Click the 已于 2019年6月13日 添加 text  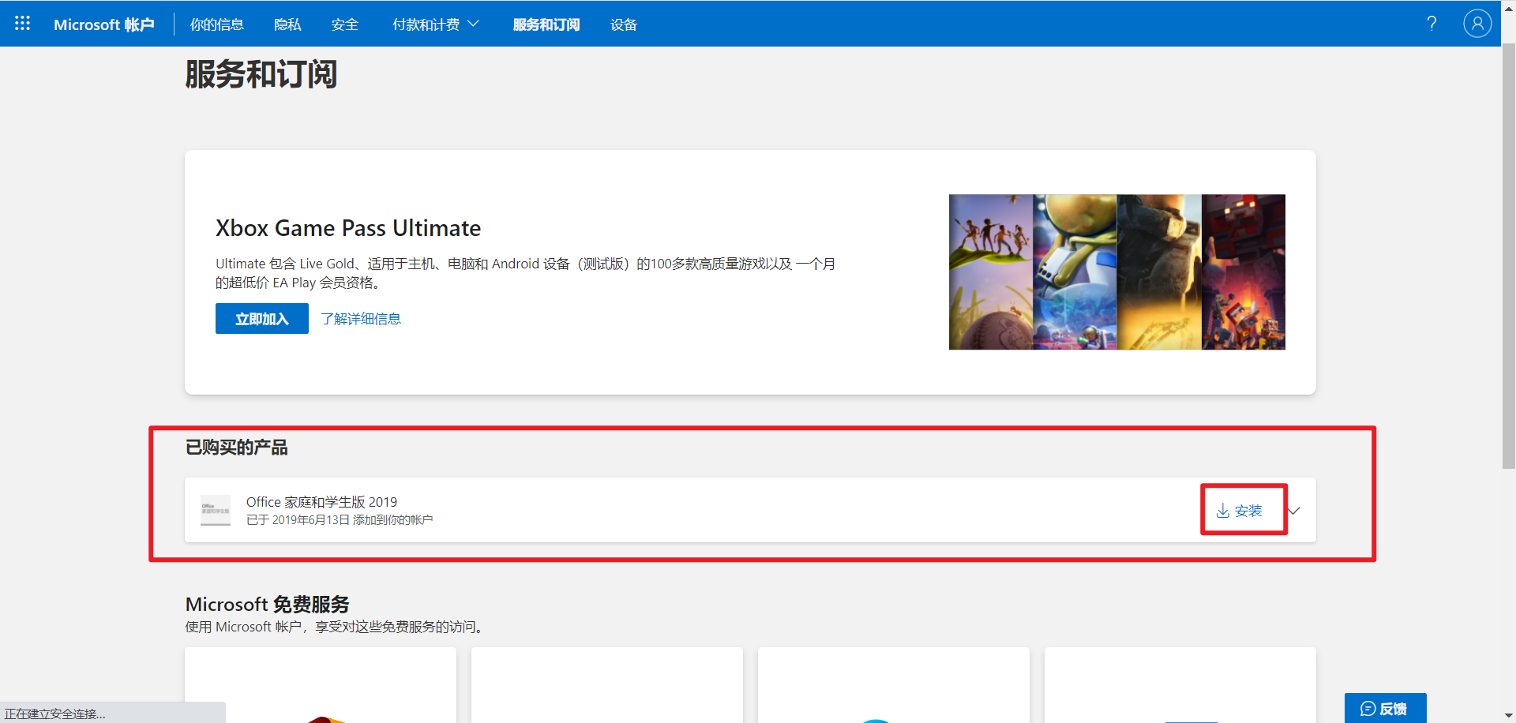340,520
